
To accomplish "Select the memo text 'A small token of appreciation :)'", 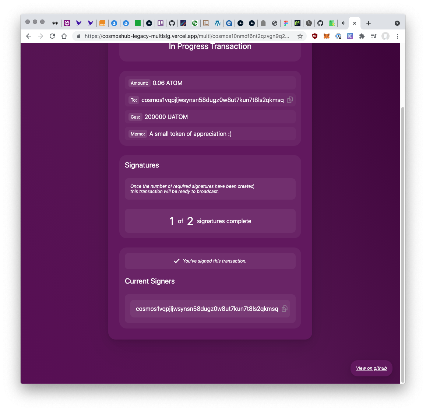I will tap(190, 134).
